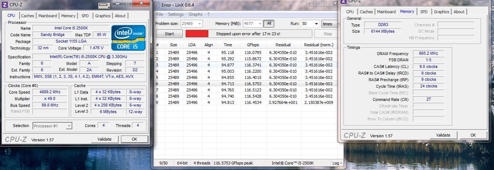Screen dimensions: 494x170
Task: Select the SPD tab in left CPU-Z window
Action: (x=85, y=16)
